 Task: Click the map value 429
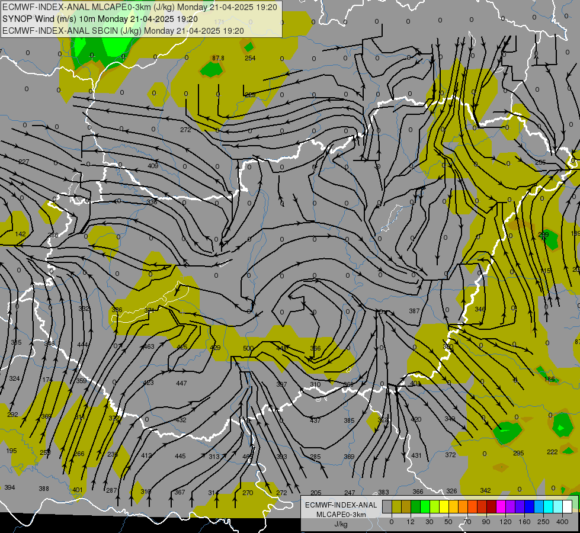click(x=215, y=347)
